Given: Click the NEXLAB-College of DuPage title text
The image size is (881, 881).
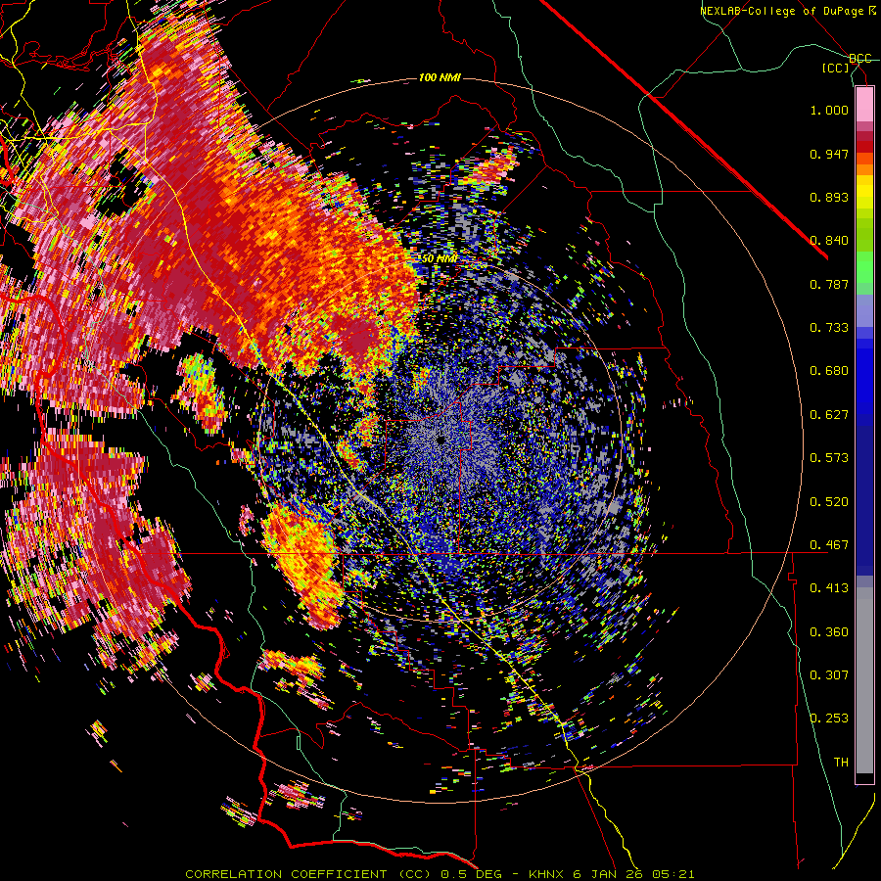Looking at the screenshot, I should pyautogui.click(x=788, y=11).
